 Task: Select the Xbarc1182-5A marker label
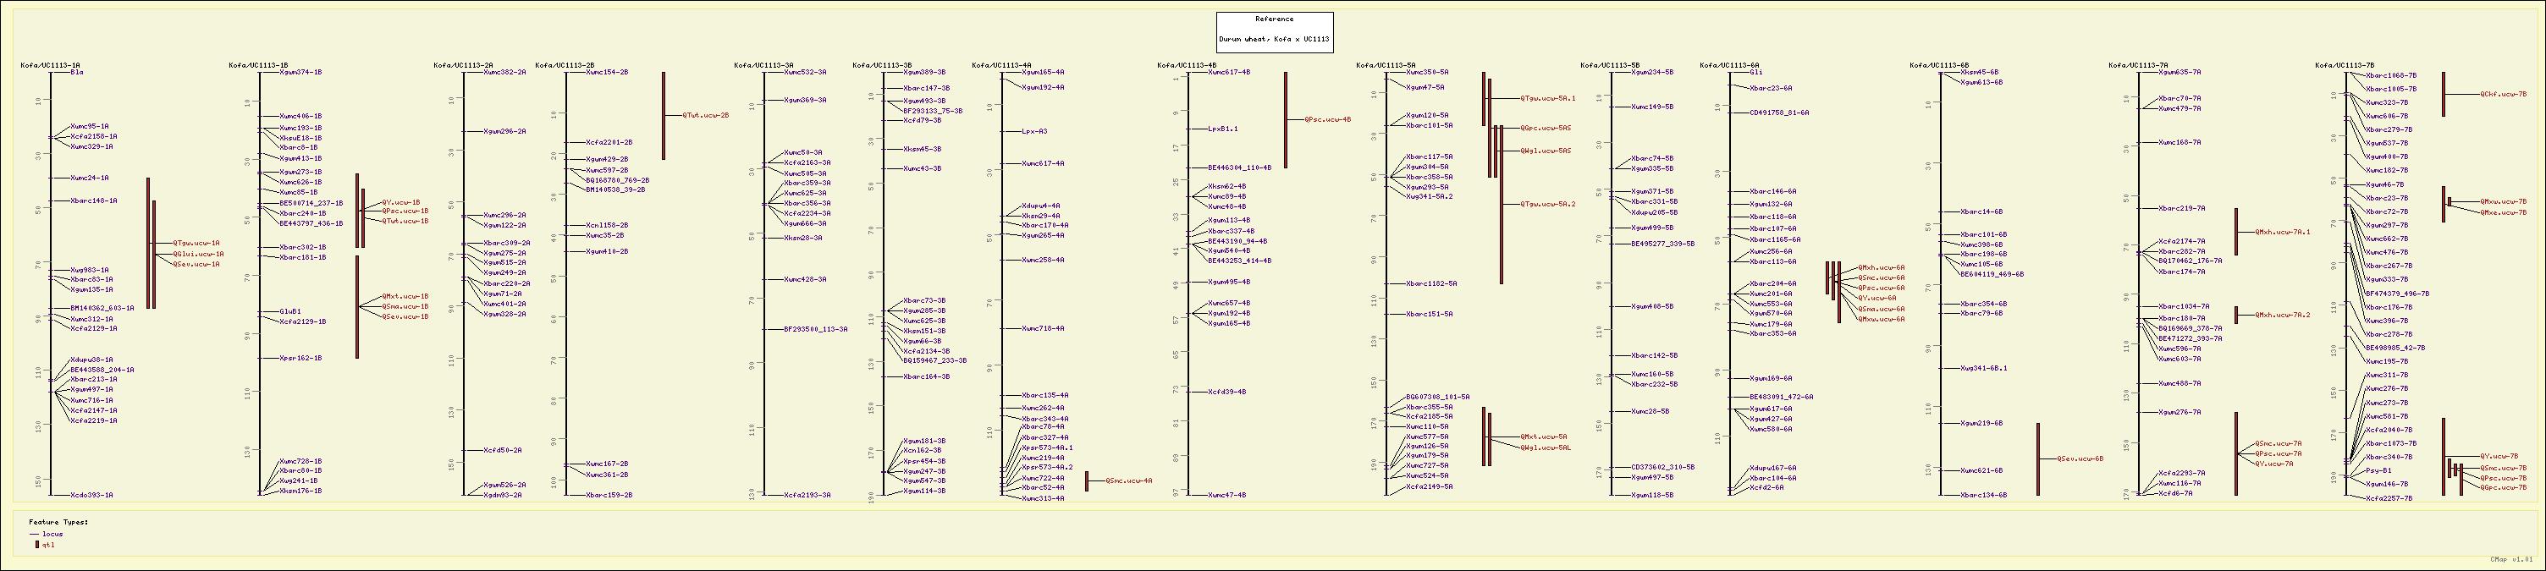click(x=1431, y=283)
